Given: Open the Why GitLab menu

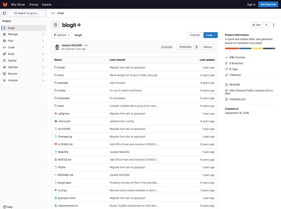Looking at the screenshot, I should (x=18, y=4).
